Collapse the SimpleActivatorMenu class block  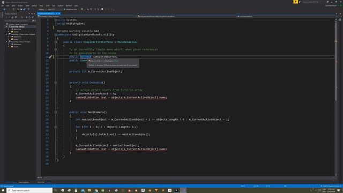tap(56, 42)
